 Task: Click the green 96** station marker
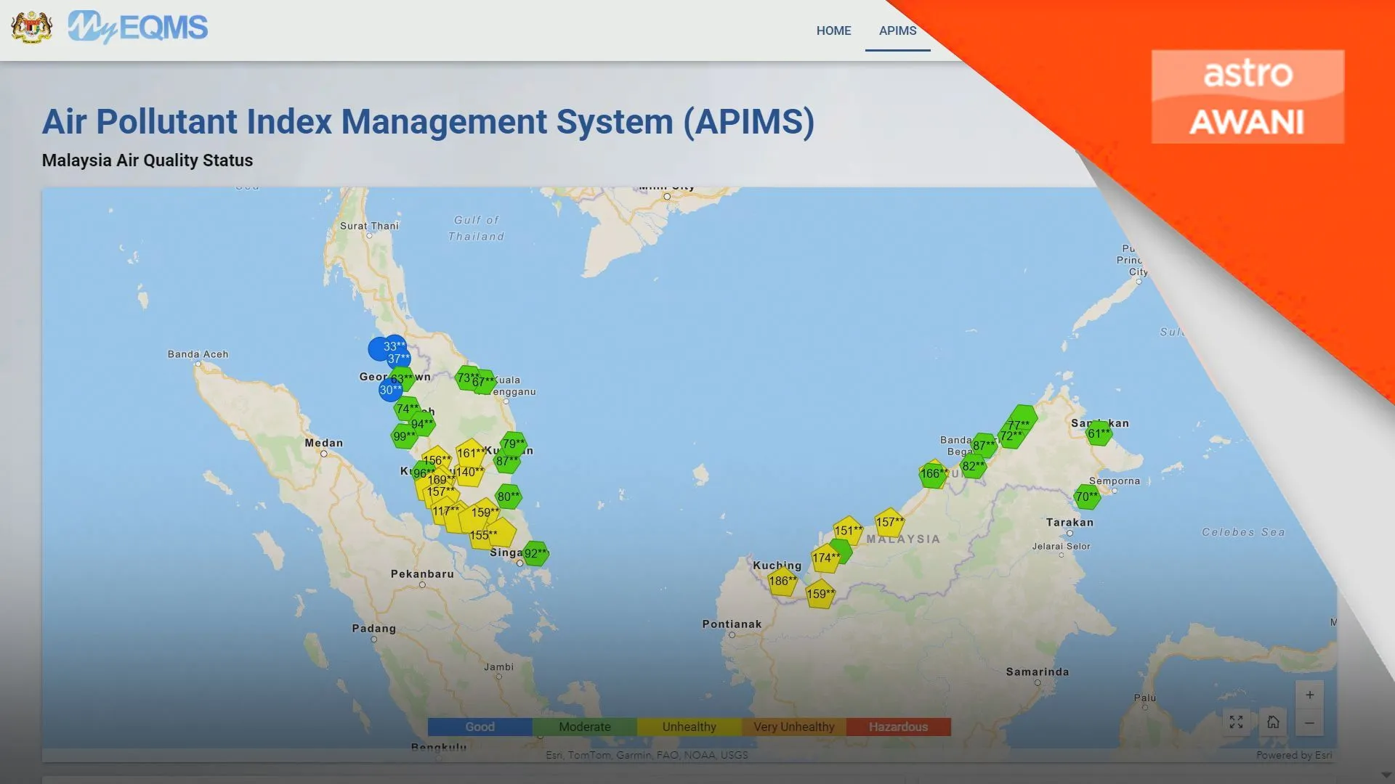[424, 473]
